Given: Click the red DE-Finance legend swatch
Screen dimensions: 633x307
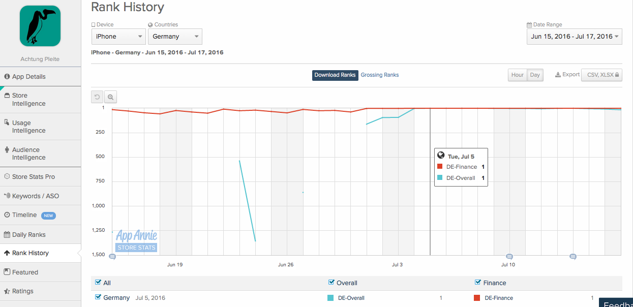Looking at the screenshot, I should click(477, 298).
